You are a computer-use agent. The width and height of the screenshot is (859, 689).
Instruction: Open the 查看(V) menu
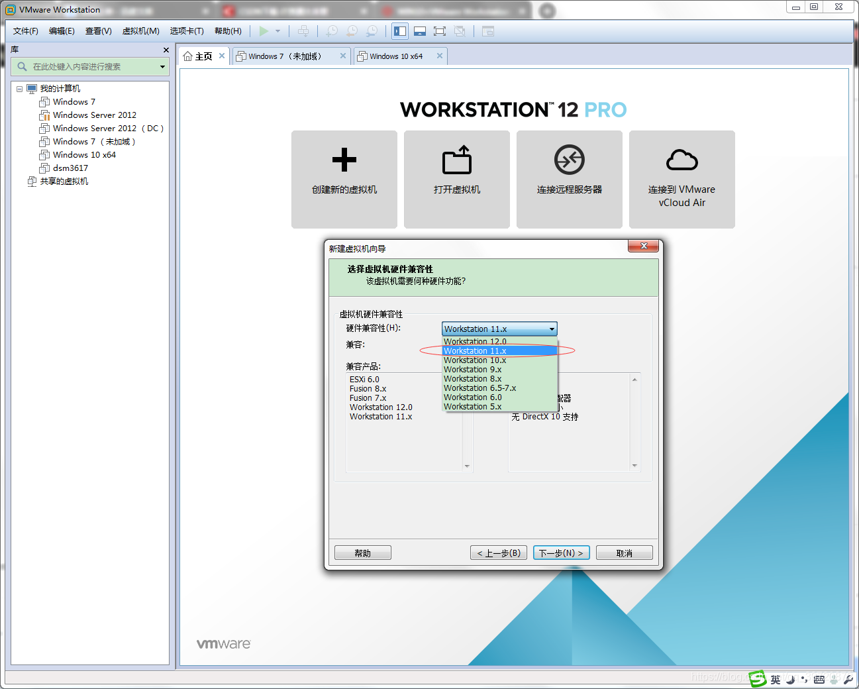pos(98,31)
